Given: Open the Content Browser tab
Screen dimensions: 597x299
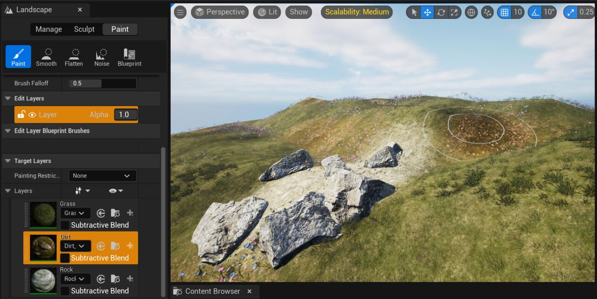Looking at the screenshot, I should click(x=212, y=291).
